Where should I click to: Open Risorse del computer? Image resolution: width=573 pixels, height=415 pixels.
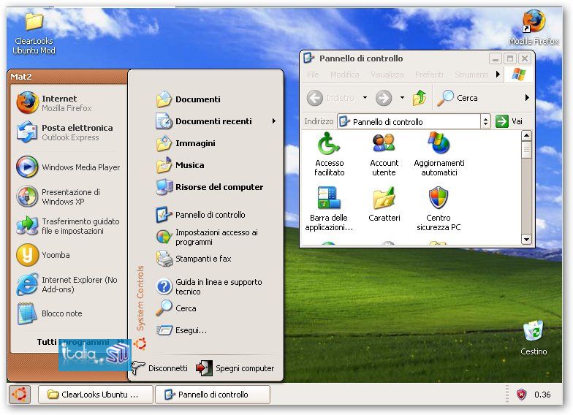(216, 187)
